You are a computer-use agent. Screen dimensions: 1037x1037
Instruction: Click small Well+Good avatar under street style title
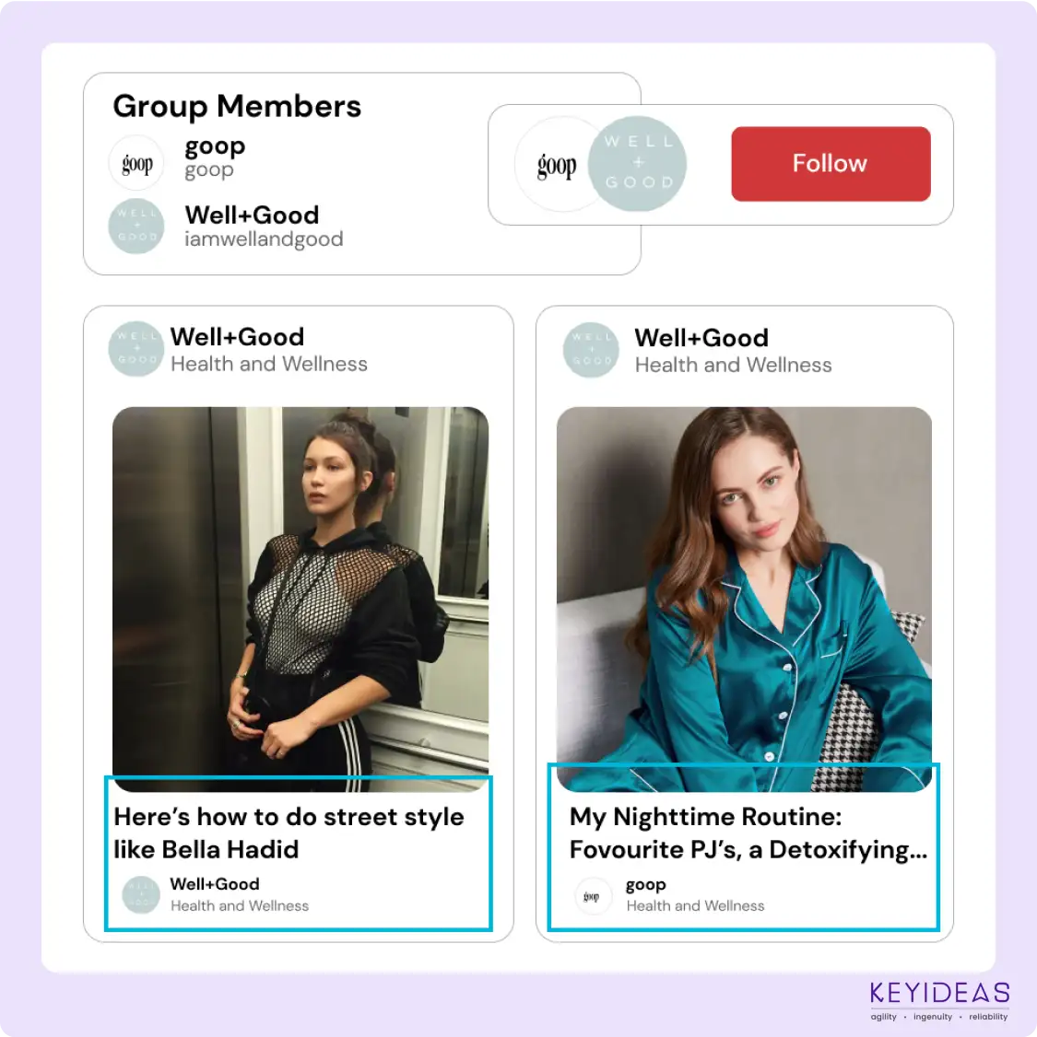click(x=141, y=894)
